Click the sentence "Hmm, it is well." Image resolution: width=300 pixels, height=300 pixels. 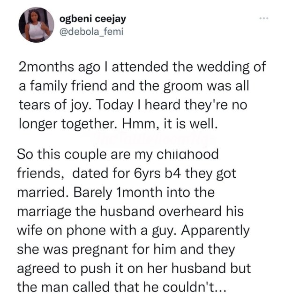point(170,124)
